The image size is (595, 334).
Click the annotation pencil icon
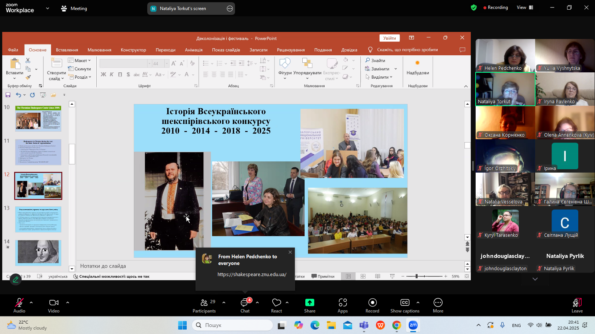[x=16, y=280]
